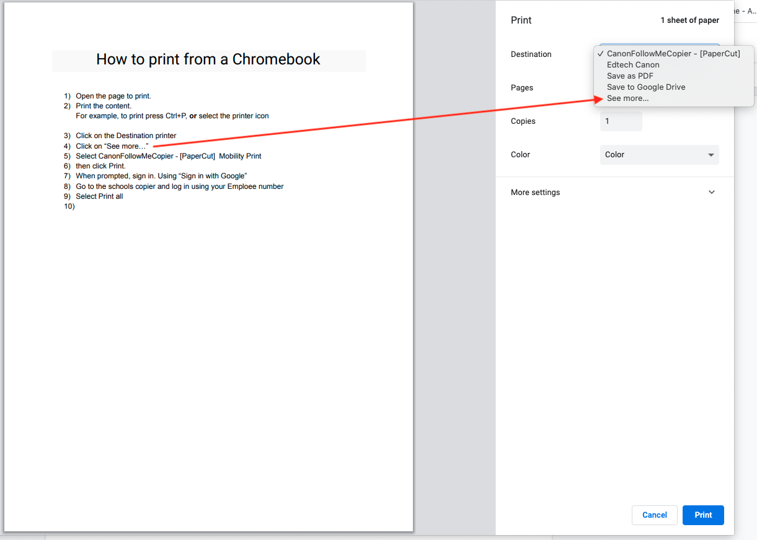Select CanonFollowMeCopier - [PaperCut] in destination list
The image size is (757, 540).
tap(673, 54)
